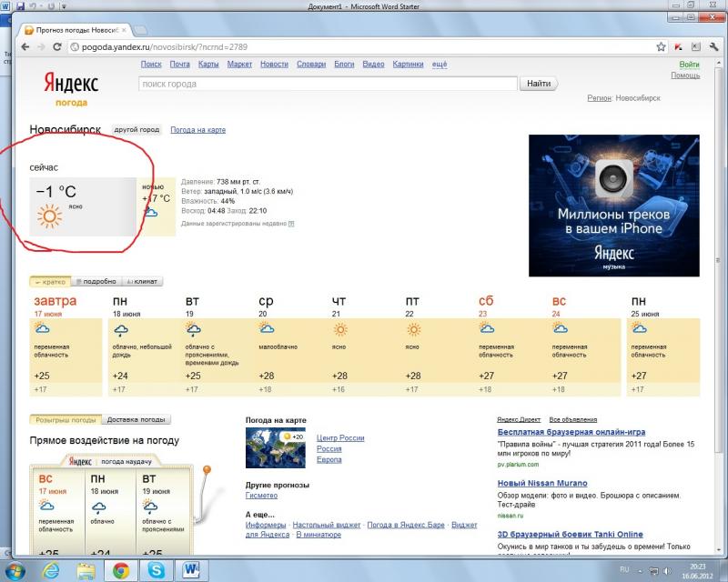Open Windows Start menu
Screen dimensions: 728x582
point(15,570)
